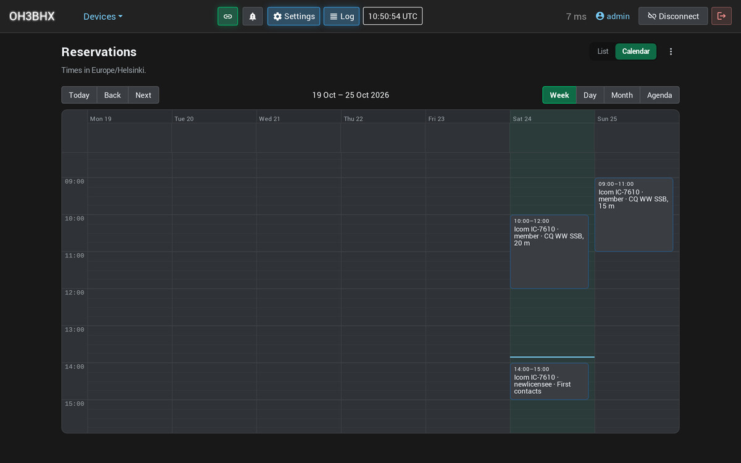This screenshot has width=741, height=463.
Task: Open the Sun 25 day header
Action: 607,119
